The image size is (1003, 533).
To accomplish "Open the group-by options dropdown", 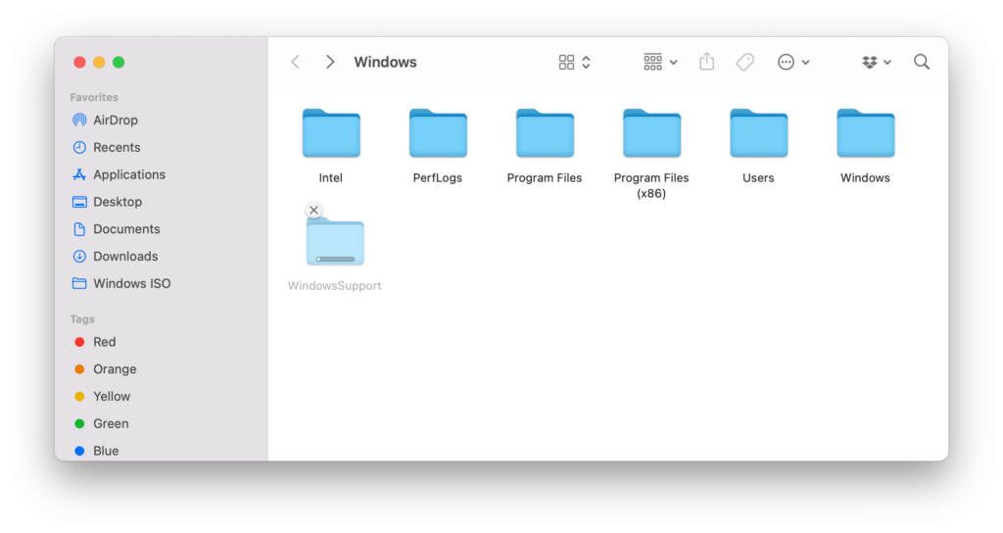I will pos(660,62).
